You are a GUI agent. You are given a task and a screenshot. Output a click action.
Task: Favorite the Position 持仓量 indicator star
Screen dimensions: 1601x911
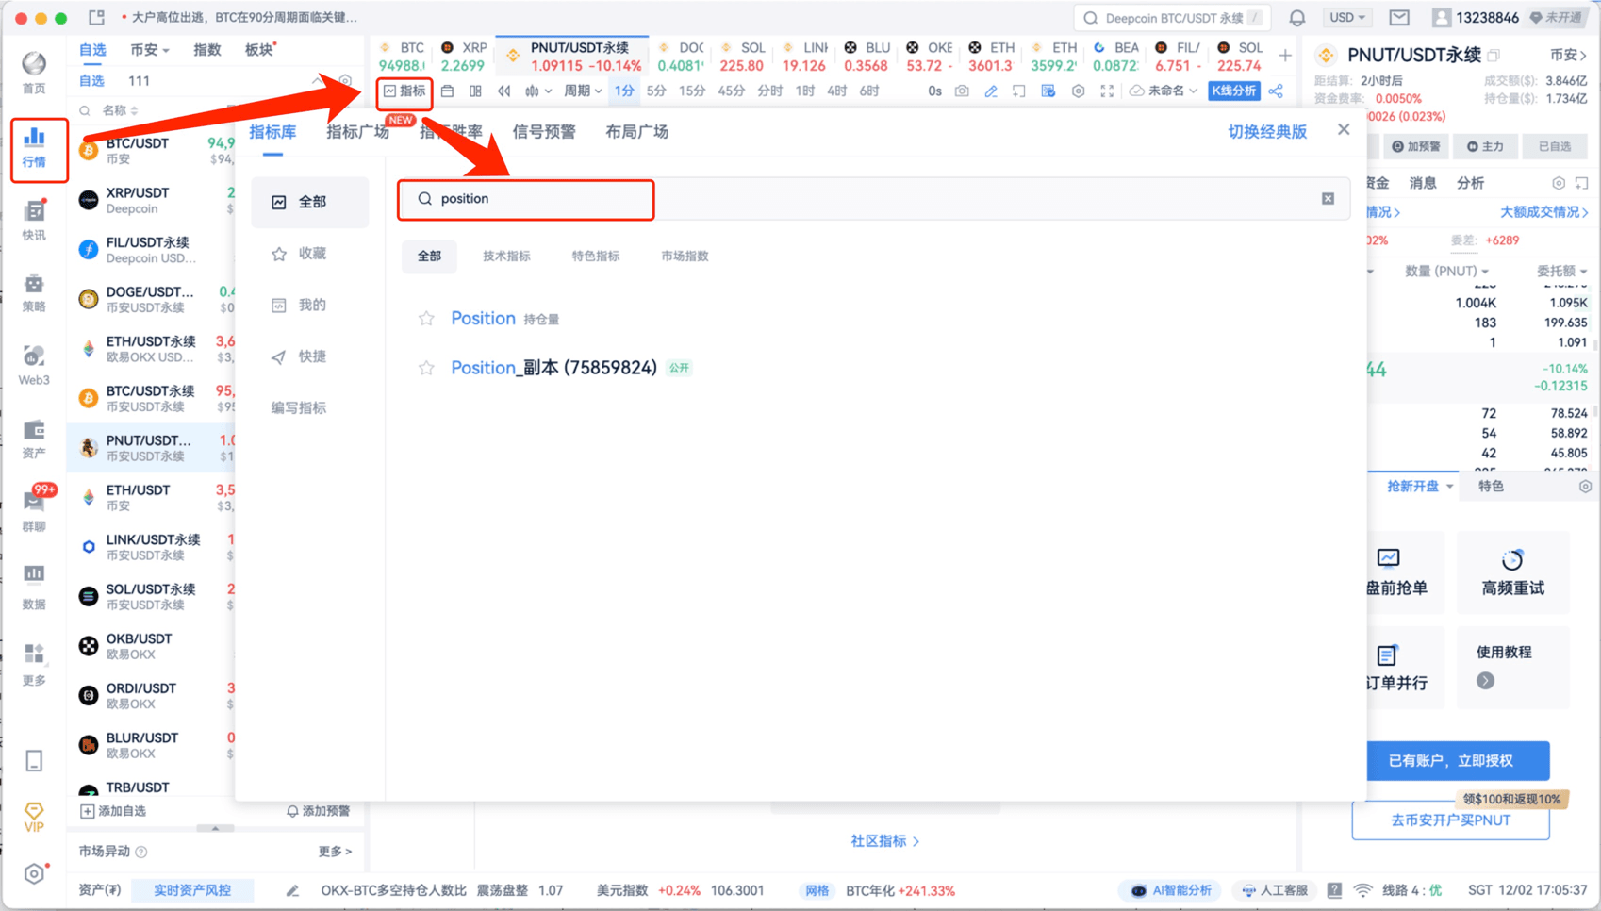click(426, 319)
